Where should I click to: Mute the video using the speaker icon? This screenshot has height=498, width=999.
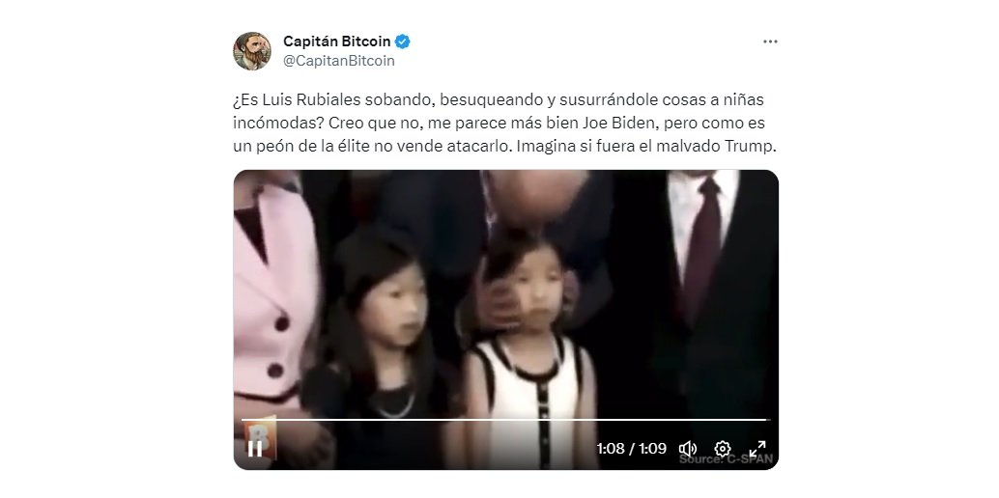coord(688,449)
